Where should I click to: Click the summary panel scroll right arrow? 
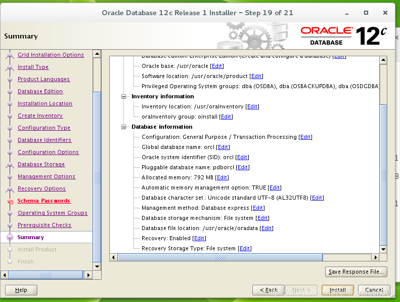(375, 257)
